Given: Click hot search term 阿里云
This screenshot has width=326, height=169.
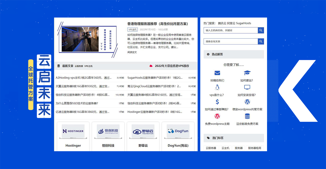Looking at the screenshot, I should (231, 23).
